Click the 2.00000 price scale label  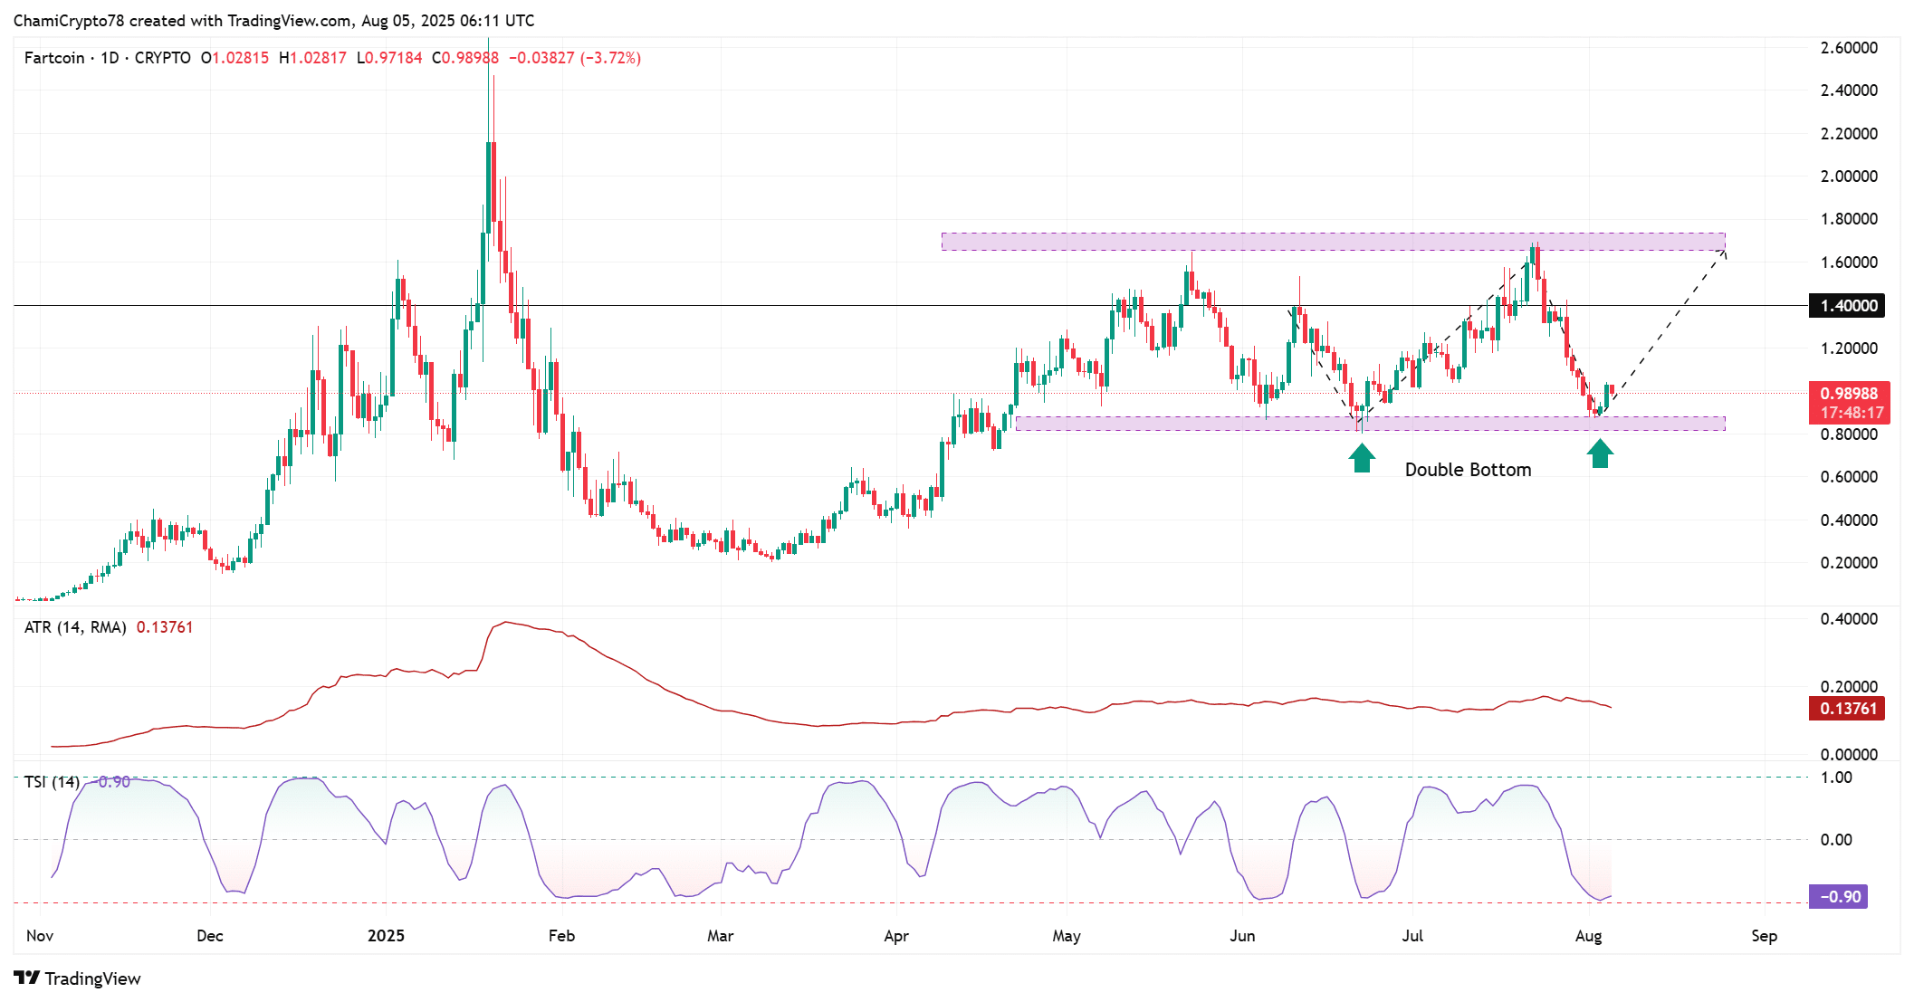[1848, 177]
